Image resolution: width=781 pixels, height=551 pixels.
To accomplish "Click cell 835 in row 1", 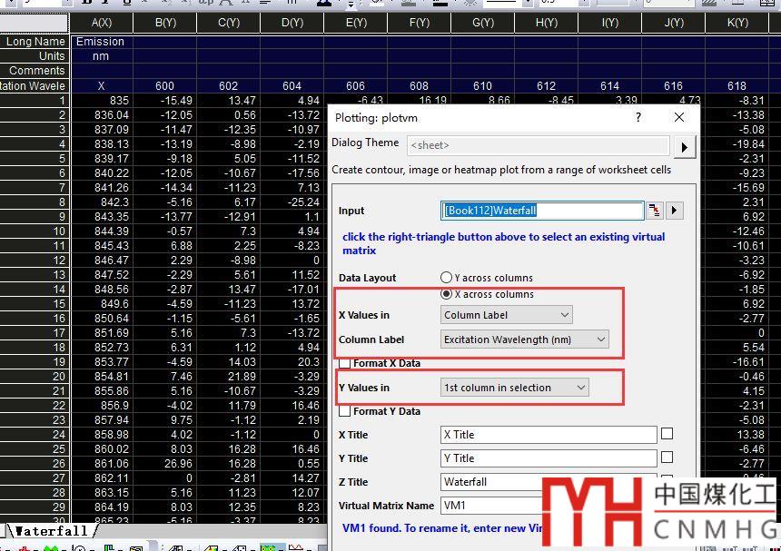I will (x=102, y=101).
